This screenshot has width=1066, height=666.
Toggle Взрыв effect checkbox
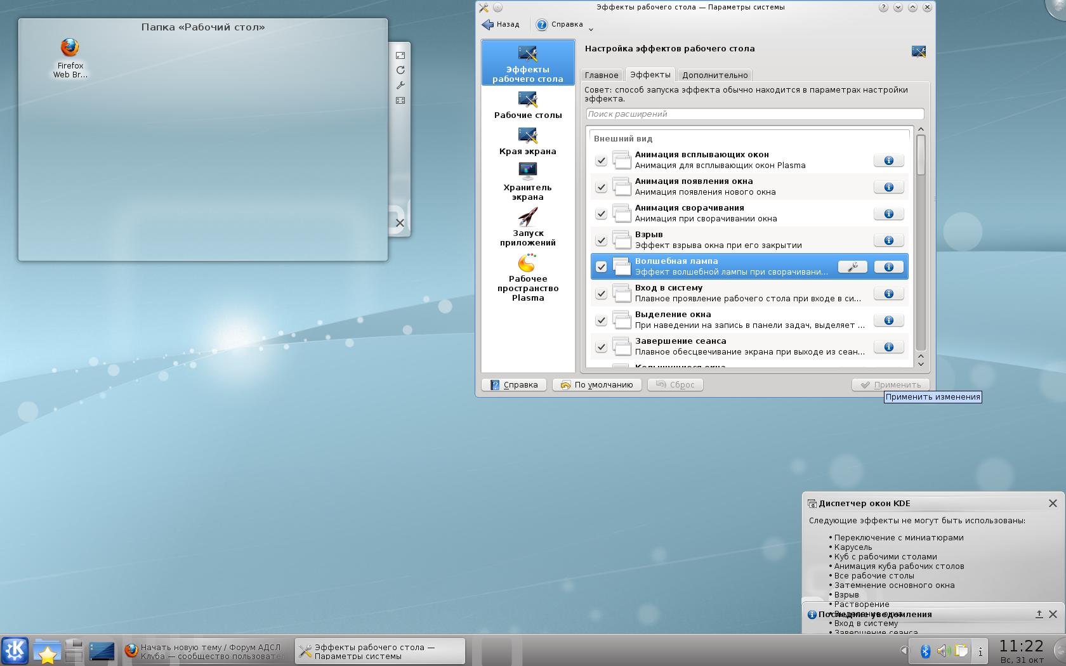pos(601,240)
